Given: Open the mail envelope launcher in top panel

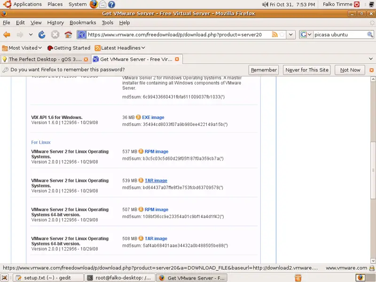Looking at the screenshot, I should (x=102, y=4).
